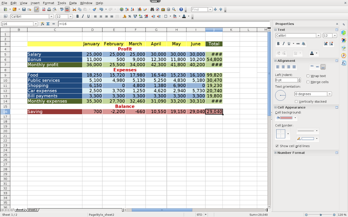The height and width of the screenshot is (217, 348).
Task: Click the Print icon in the toolbar
Action: (49, 10)
